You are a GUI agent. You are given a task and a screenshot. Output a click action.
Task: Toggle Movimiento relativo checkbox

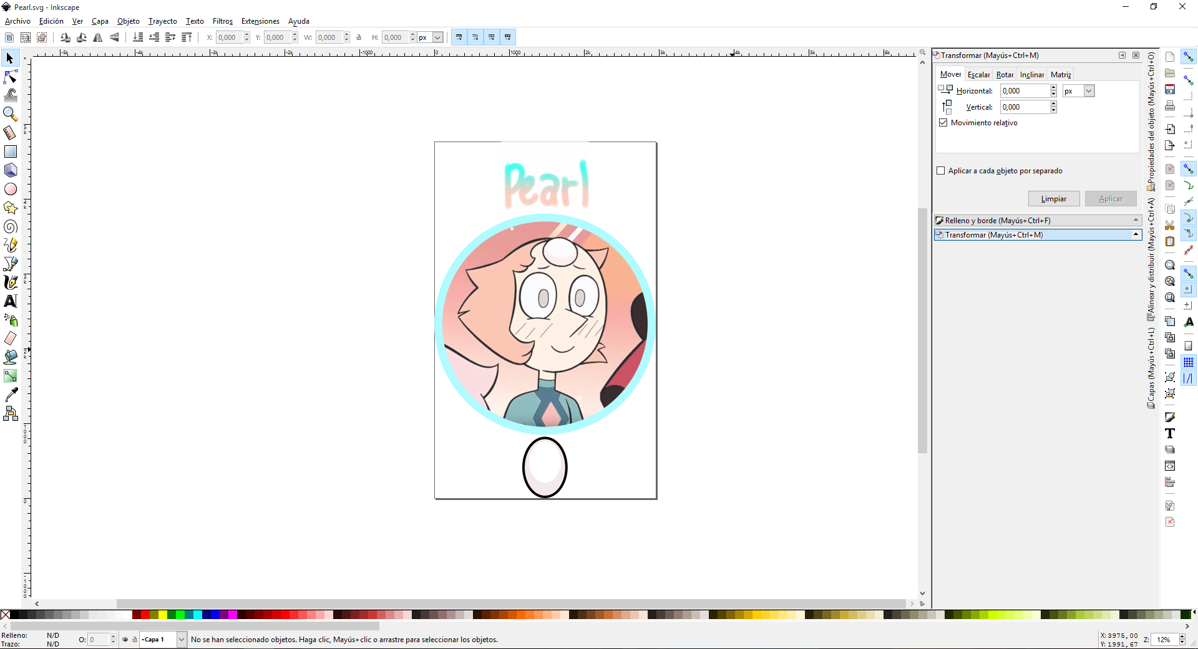point(943,123)
